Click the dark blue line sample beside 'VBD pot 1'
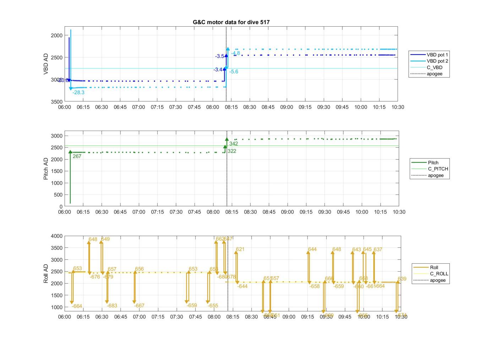Viewport: 497px width, 350px height. [417, 55]
